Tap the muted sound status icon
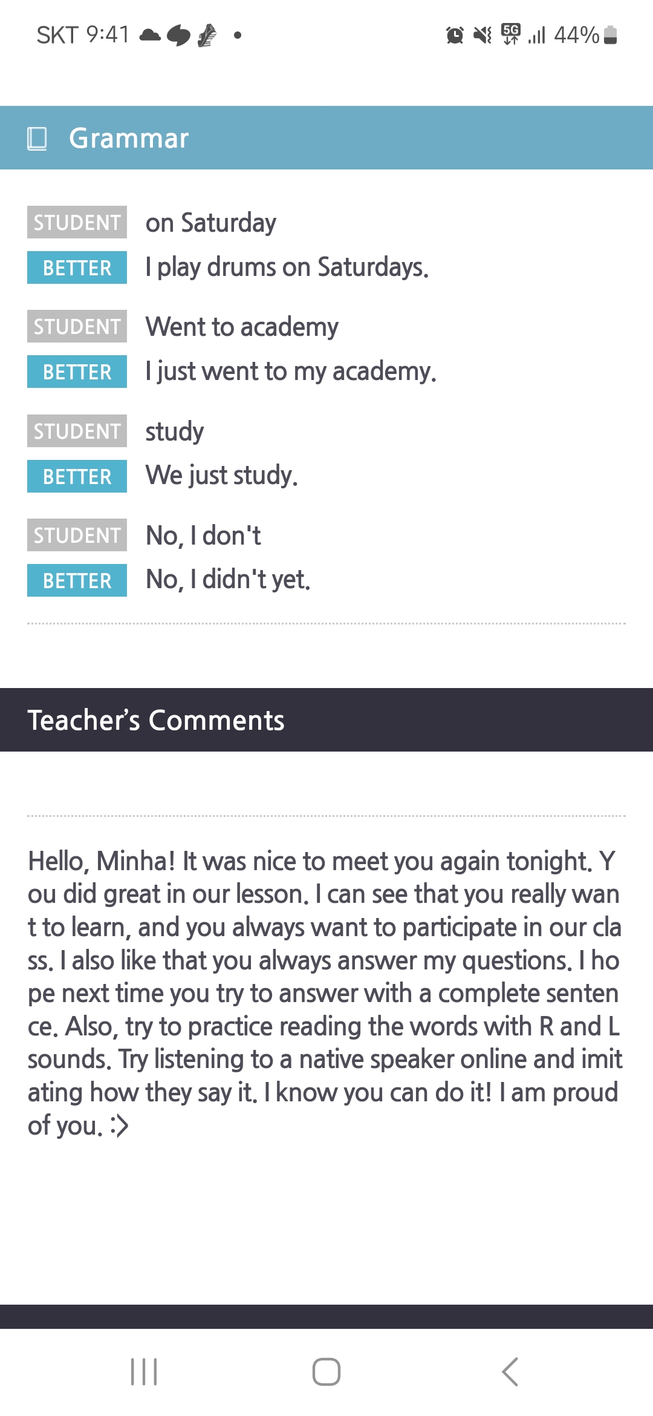 [482, 35]
